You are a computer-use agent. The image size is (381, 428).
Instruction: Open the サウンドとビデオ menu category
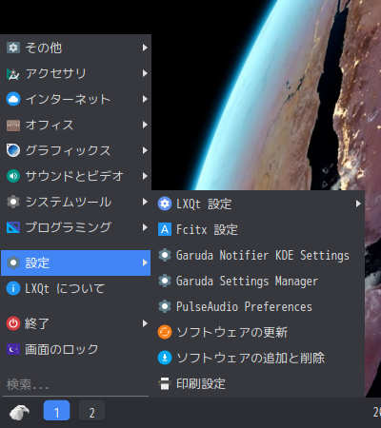coord(75,176)
